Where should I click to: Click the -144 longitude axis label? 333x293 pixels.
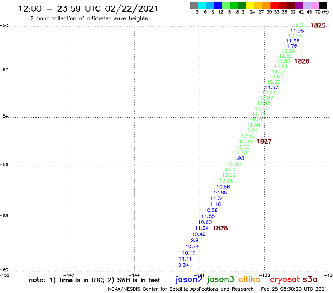point(134,275)
